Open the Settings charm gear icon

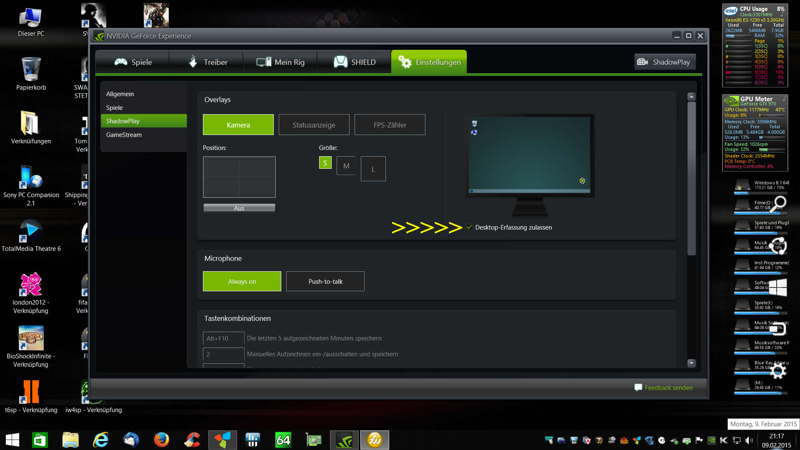pyautogui.click(x=778, y=371)
